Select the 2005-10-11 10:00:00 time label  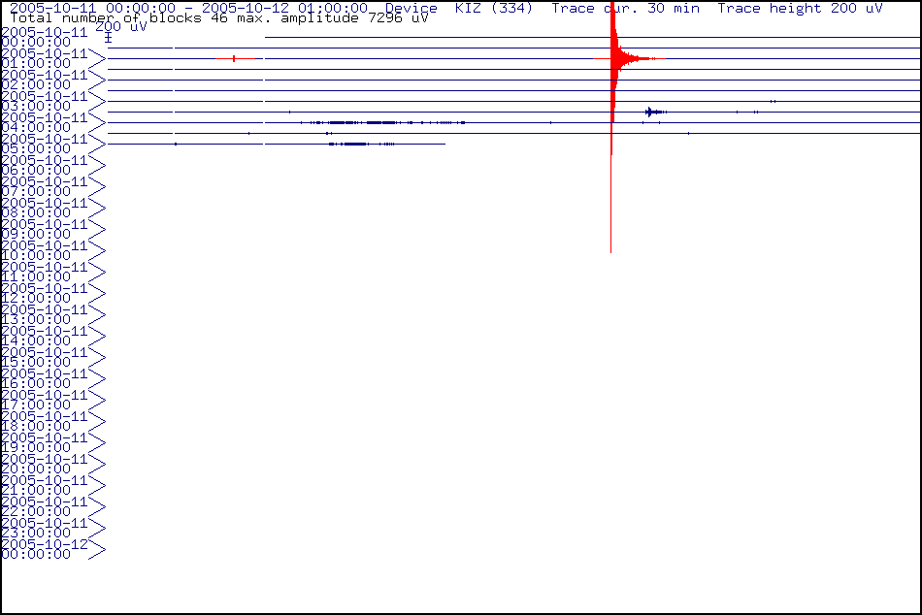click(x=44, y=250)
